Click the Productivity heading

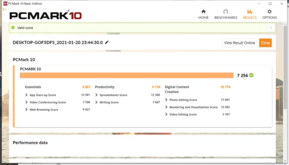pyautogui.click(x=105, y=87)
